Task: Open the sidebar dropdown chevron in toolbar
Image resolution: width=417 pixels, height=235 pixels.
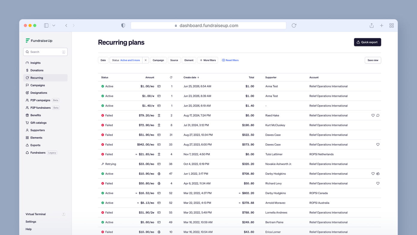Action: (54, 25)
